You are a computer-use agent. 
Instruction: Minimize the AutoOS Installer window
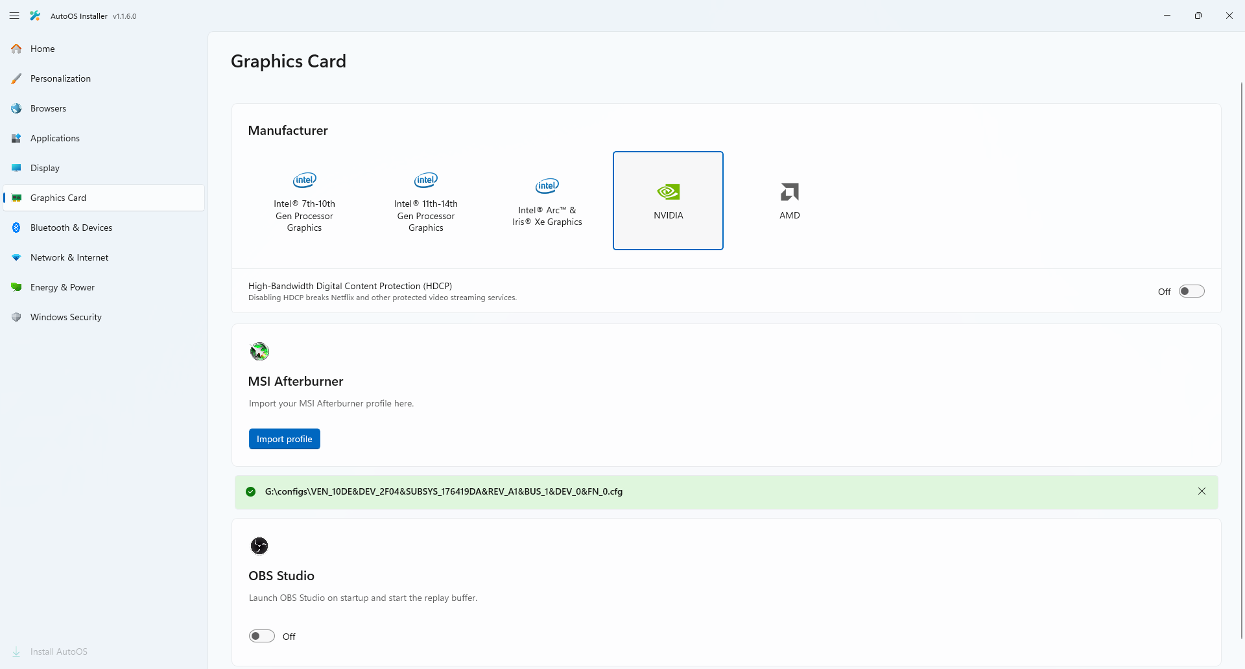tap(1167, 16)
